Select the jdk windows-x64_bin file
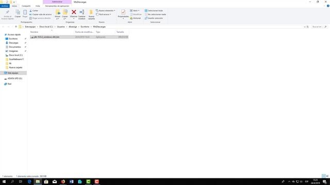 pyautogui.click(x=79, y=37)
